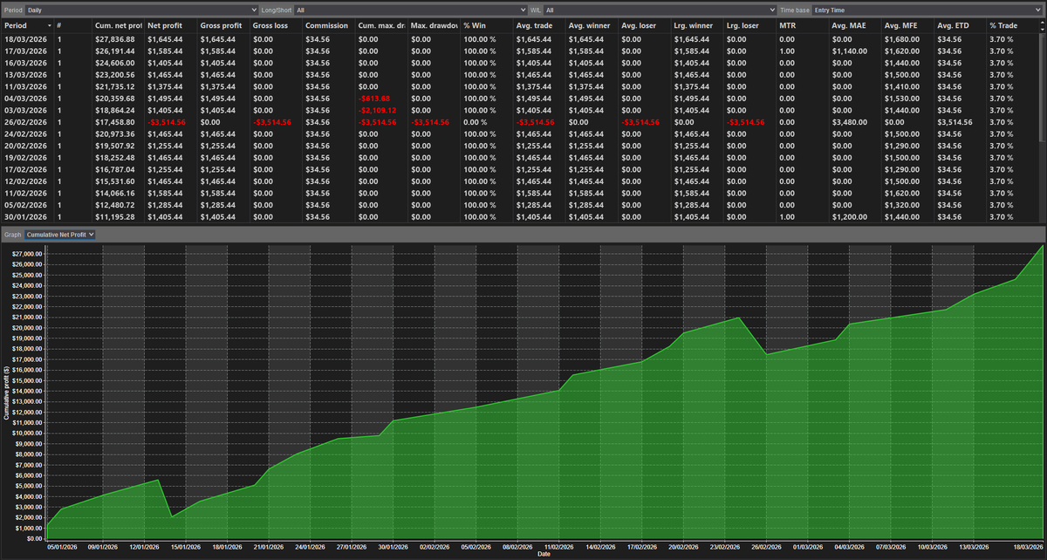Click cumulative net profit $18,864.24
This screenshot has width=1047, height=560.
pos(115,110)
